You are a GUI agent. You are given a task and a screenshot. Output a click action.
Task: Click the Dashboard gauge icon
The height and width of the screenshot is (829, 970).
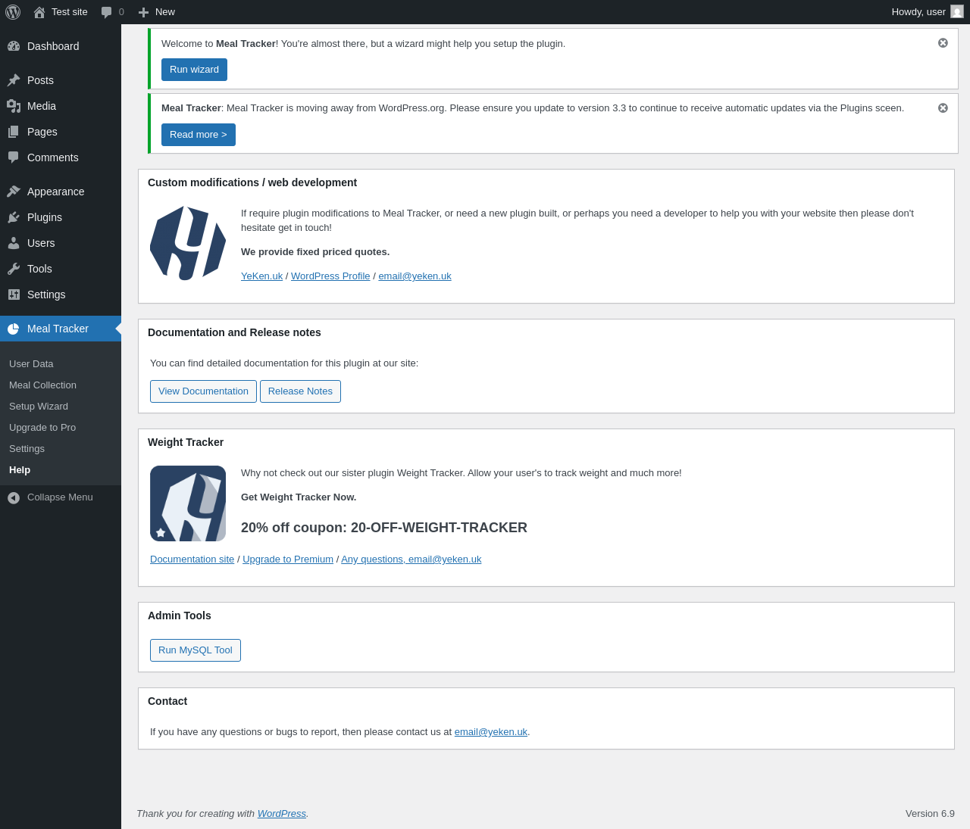pyautogui.click(x=14, y=46)
